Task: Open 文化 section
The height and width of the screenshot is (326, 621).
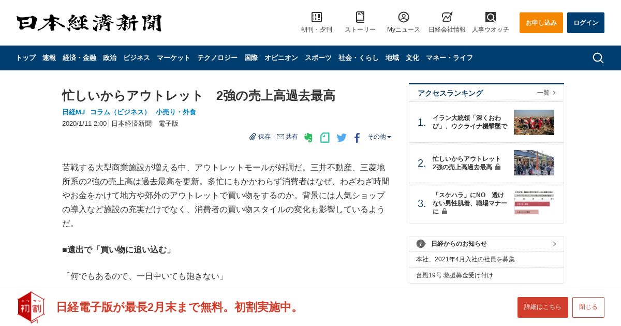Action: coord(412,58)
